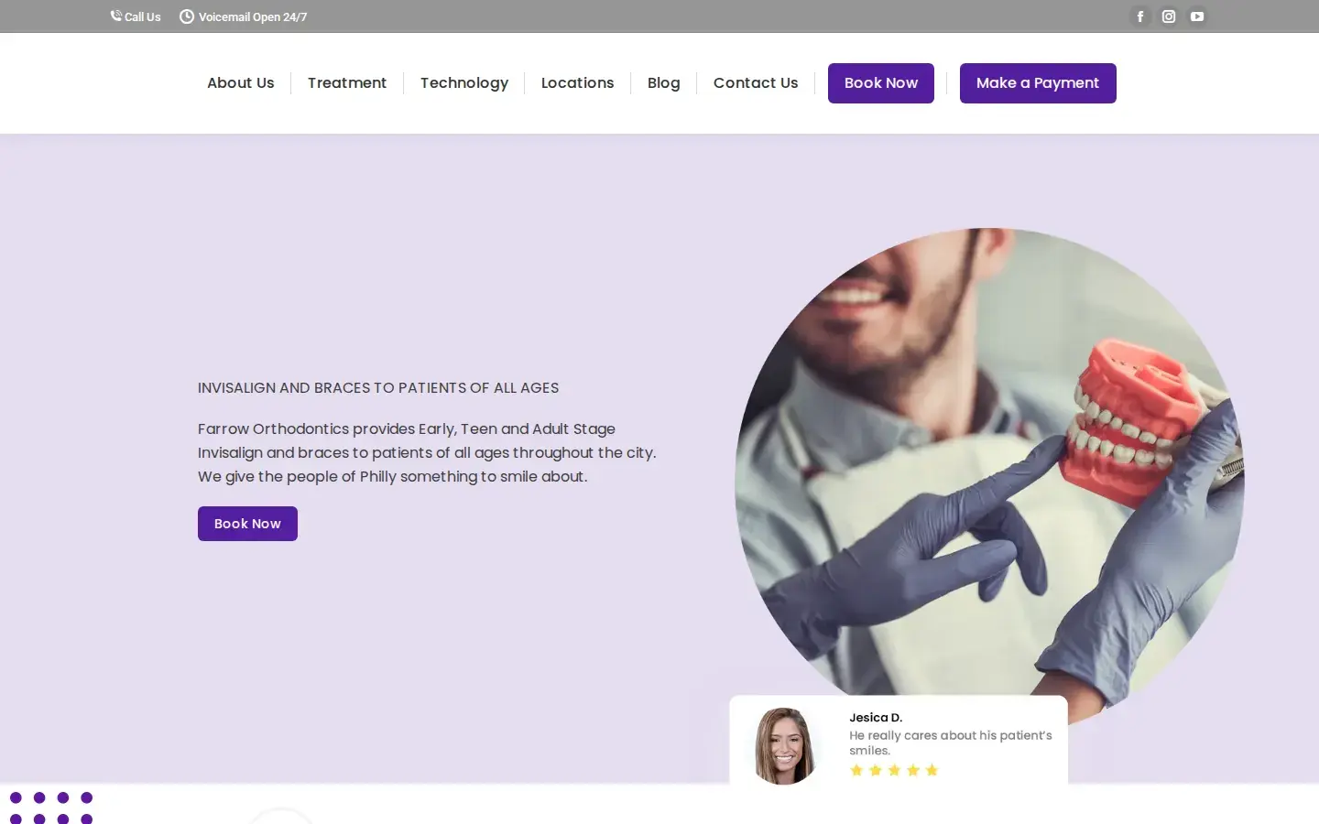Open the Treatment menu item
Screen dimensions: 1319x824
pos(347,83)
